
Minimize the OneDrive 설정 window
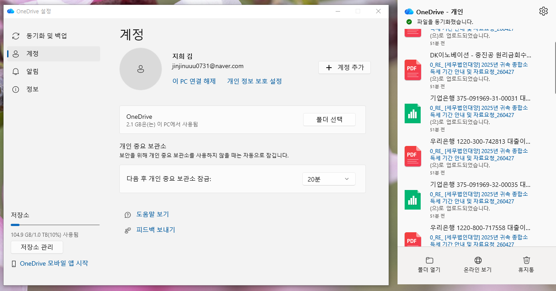coord(337,11)
